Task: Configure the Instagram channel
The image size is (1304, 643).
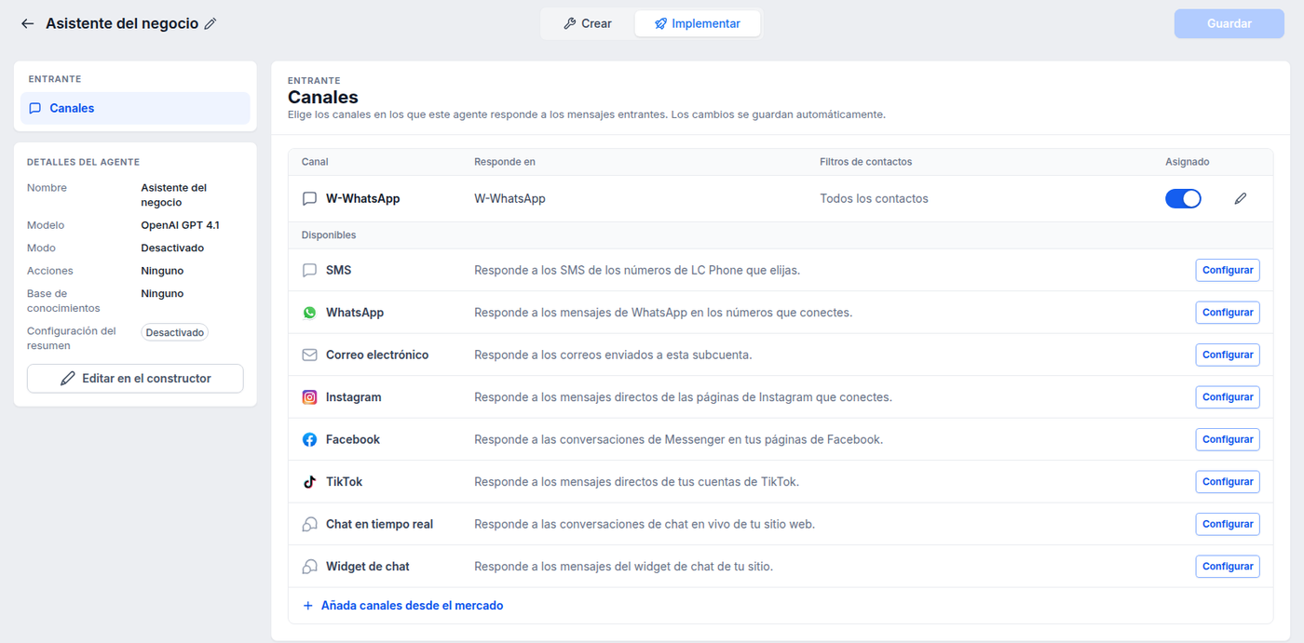Action: (x=1228, y=397)
